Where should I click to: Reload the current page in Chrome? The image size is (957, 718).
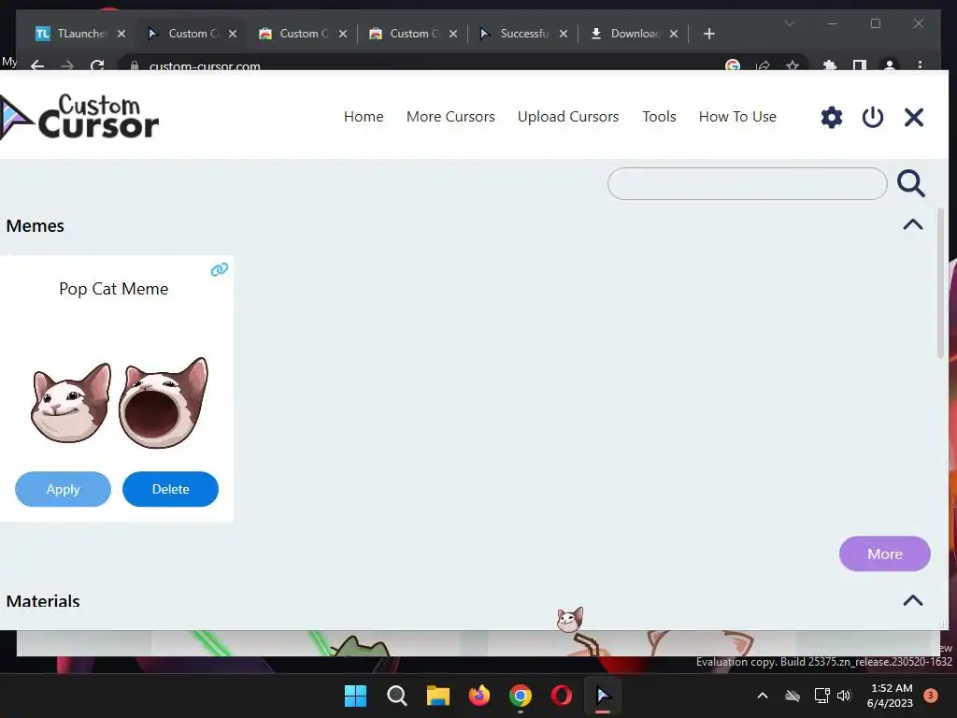97,65
